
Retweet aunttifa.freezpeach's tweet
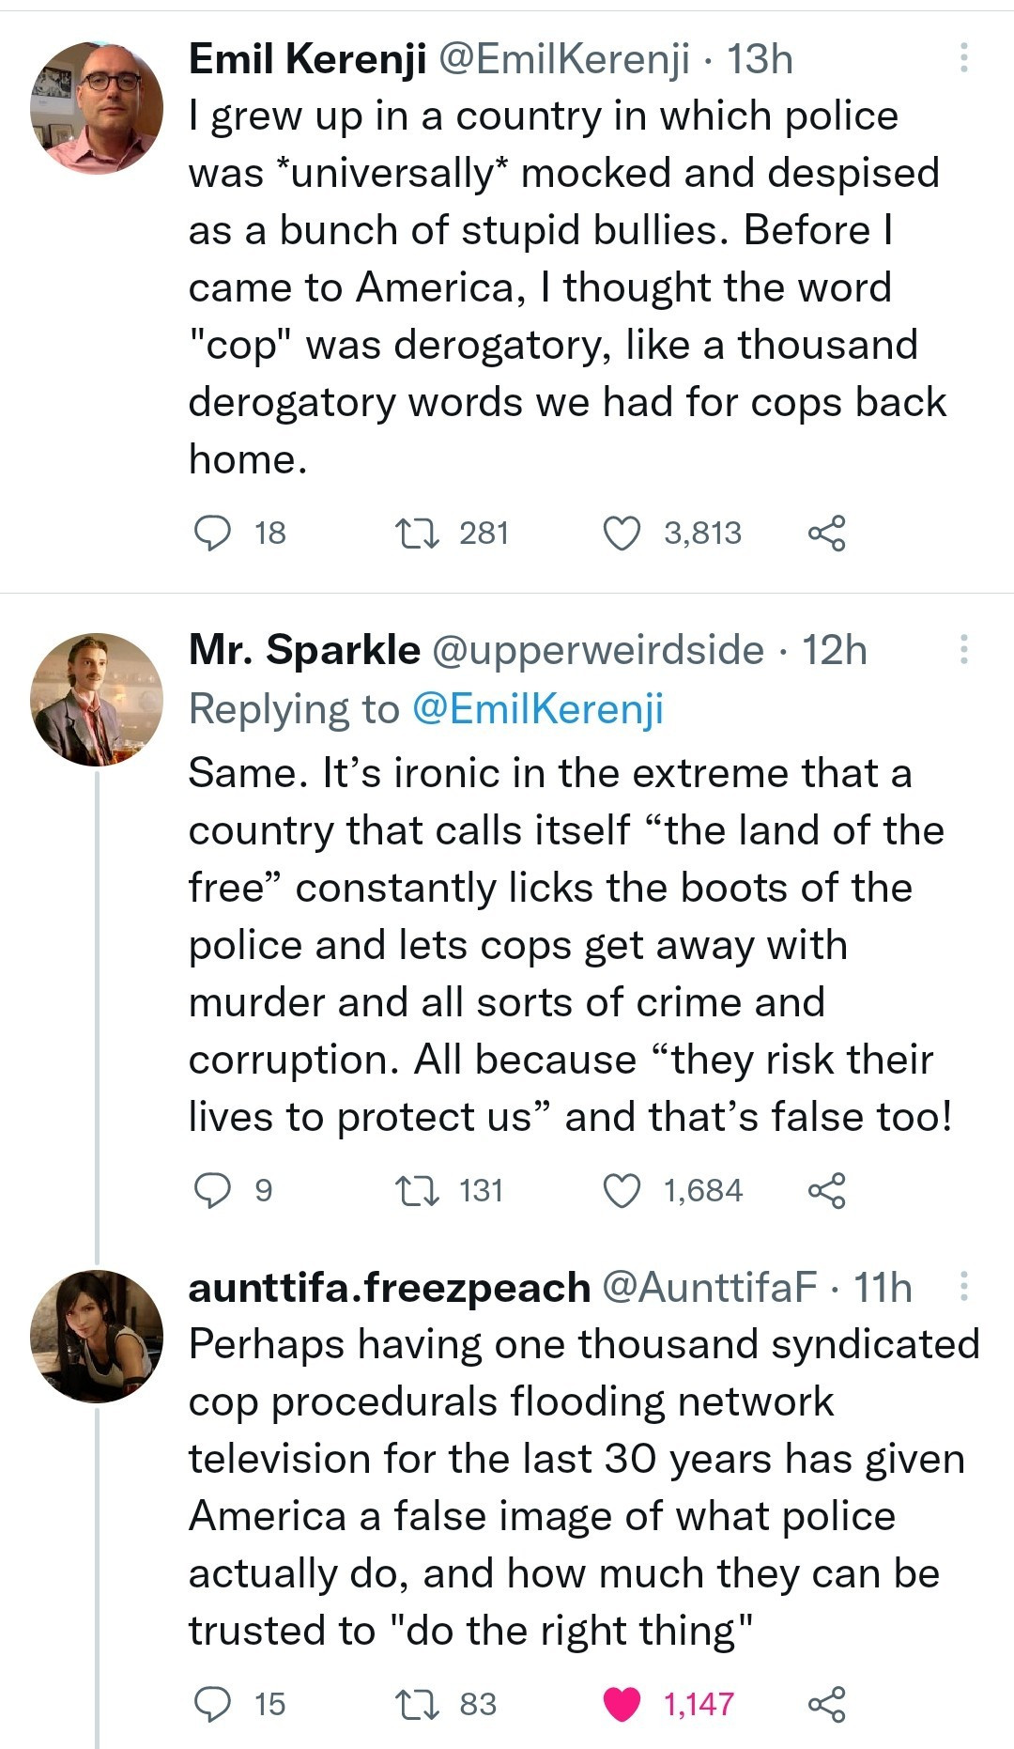point(416,1704)
